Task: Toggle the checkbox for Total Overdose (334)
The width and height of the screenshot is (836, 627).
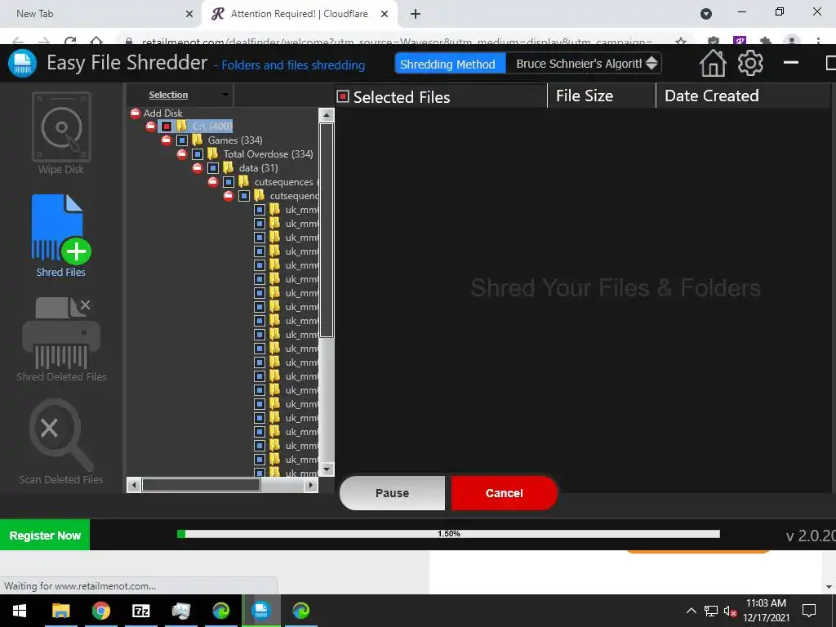Action: pyautogui.click(x=198, y=154)
